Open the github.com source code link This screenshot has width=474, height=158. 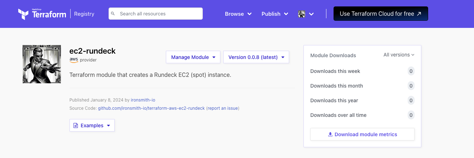point(151,108)
